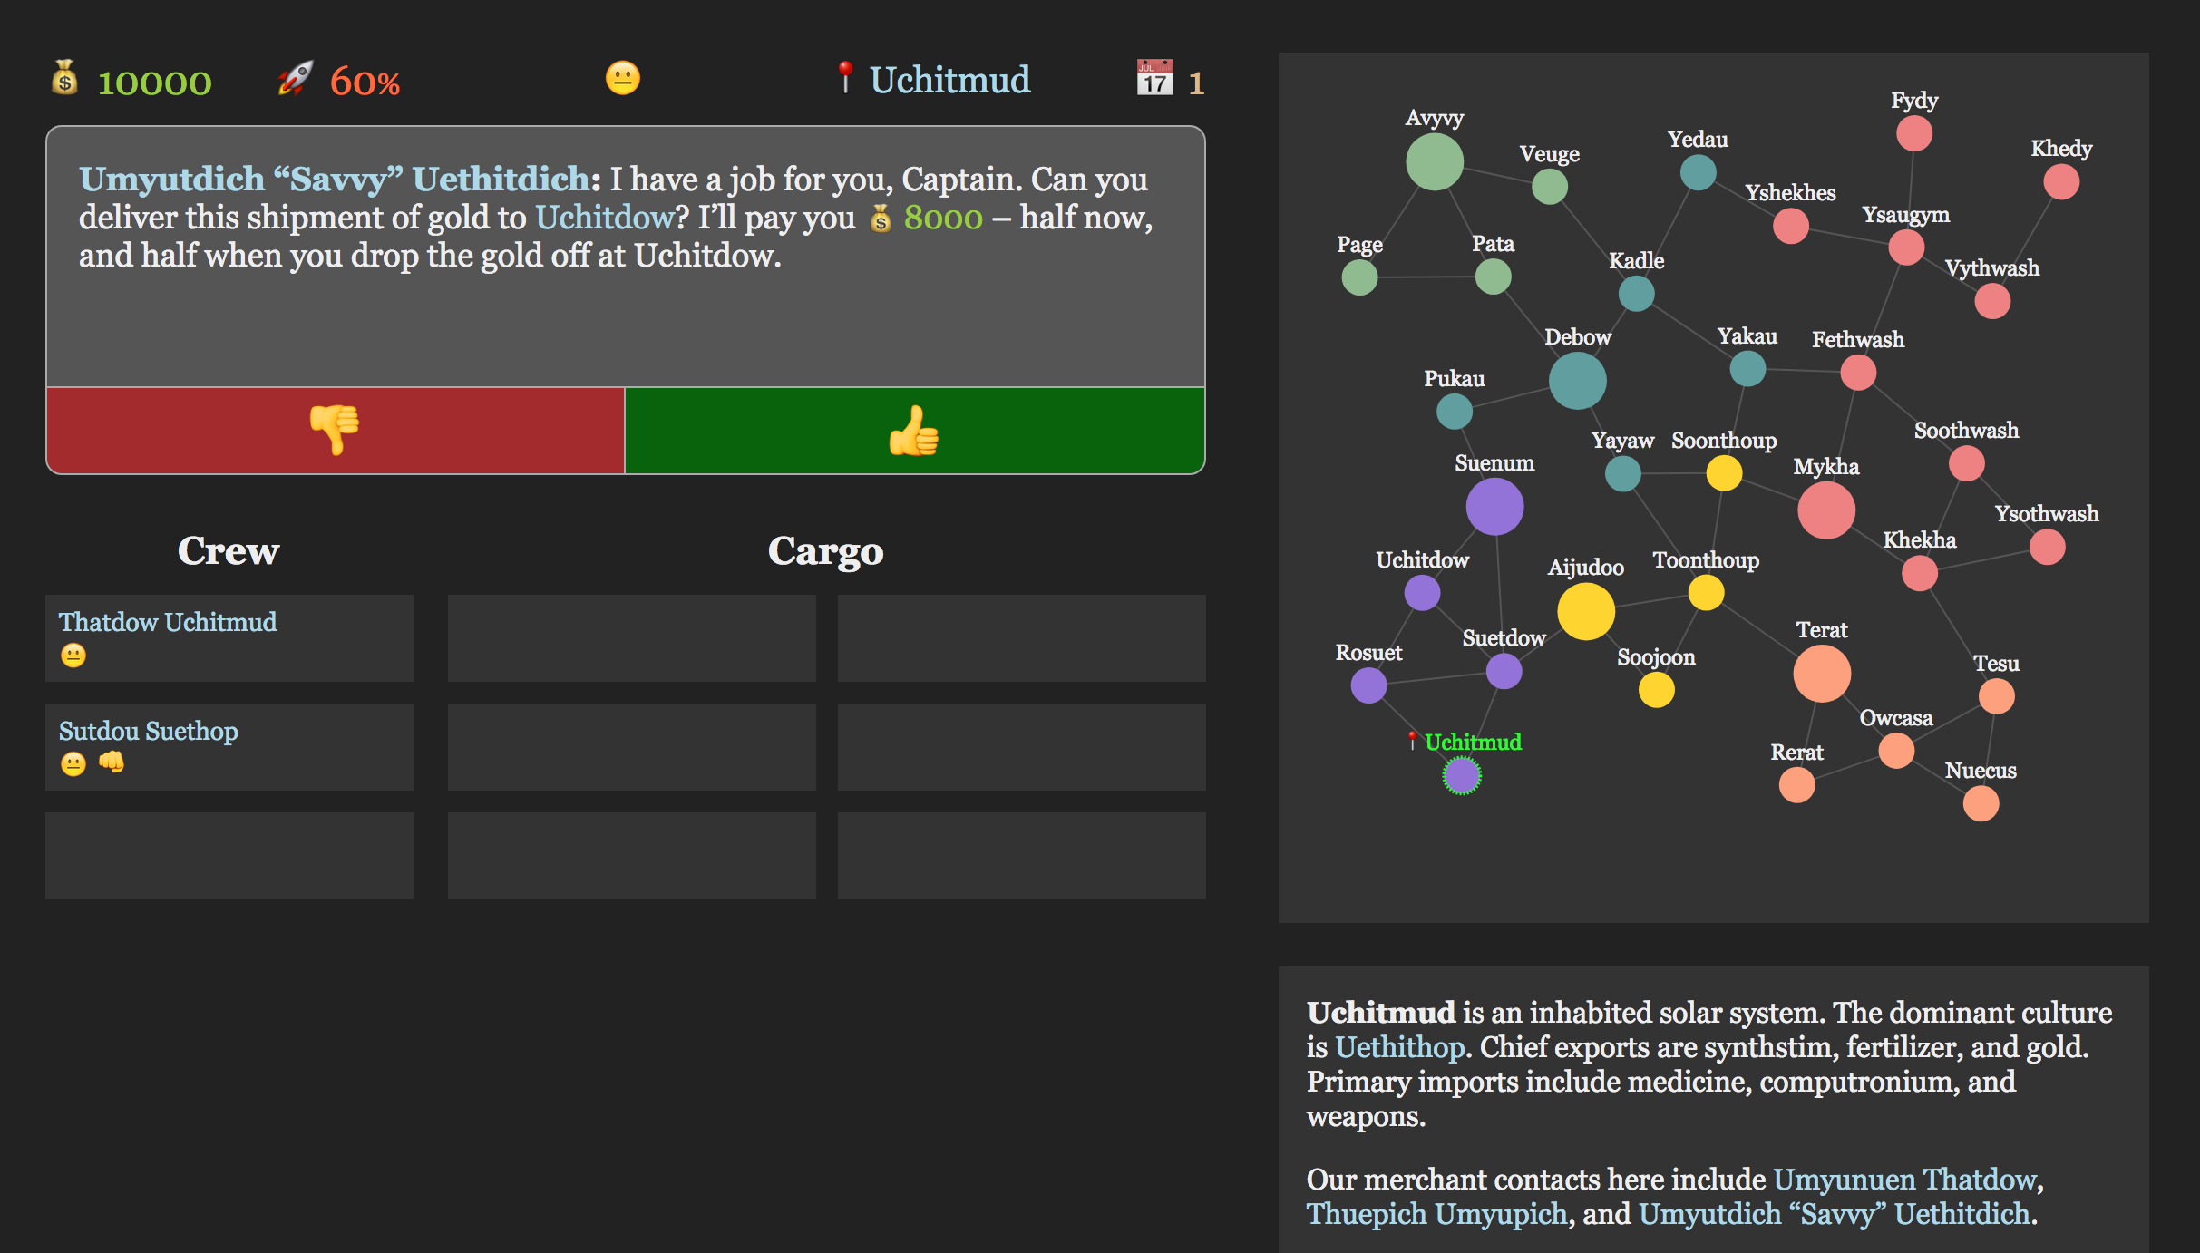Select the Uchitdow system node on map
This screenshot has height=1253, width=2200.
(1422, 594)
